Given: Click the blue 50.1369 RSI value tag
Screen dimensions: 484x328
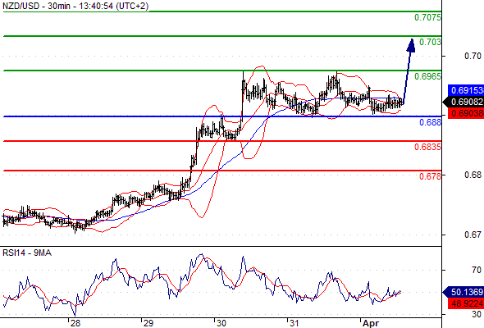Looking at the screenshot, I should point(463,292).
